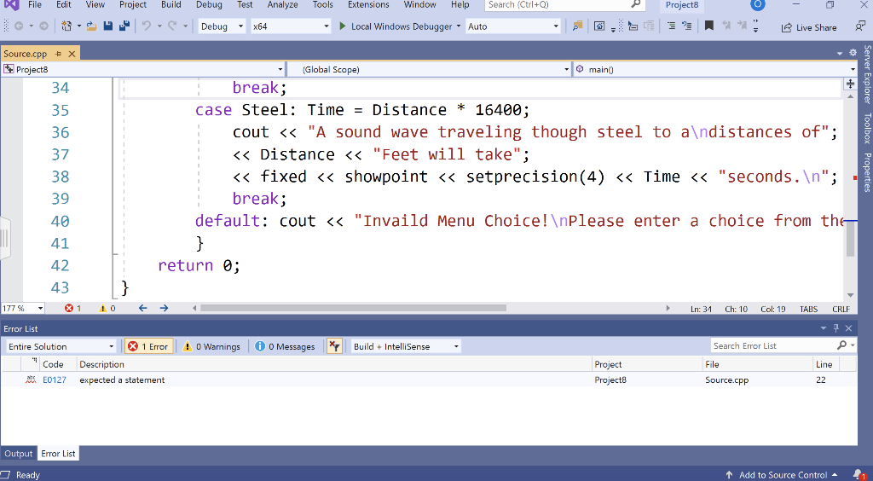This screenshot has height=481, width=873.
Task: Click the Send Feedback icon at top right
Action: click(860, 26)
